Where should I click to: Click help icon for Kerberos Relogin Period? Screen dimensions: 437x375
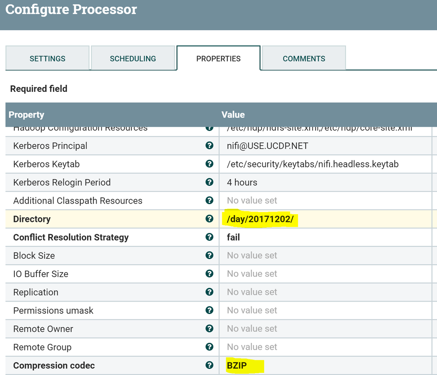(209, 182)
